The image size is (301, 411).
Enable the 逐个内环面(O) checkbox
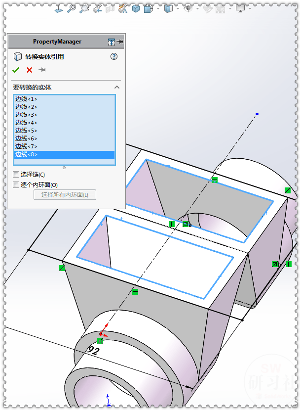pos(16,185)
